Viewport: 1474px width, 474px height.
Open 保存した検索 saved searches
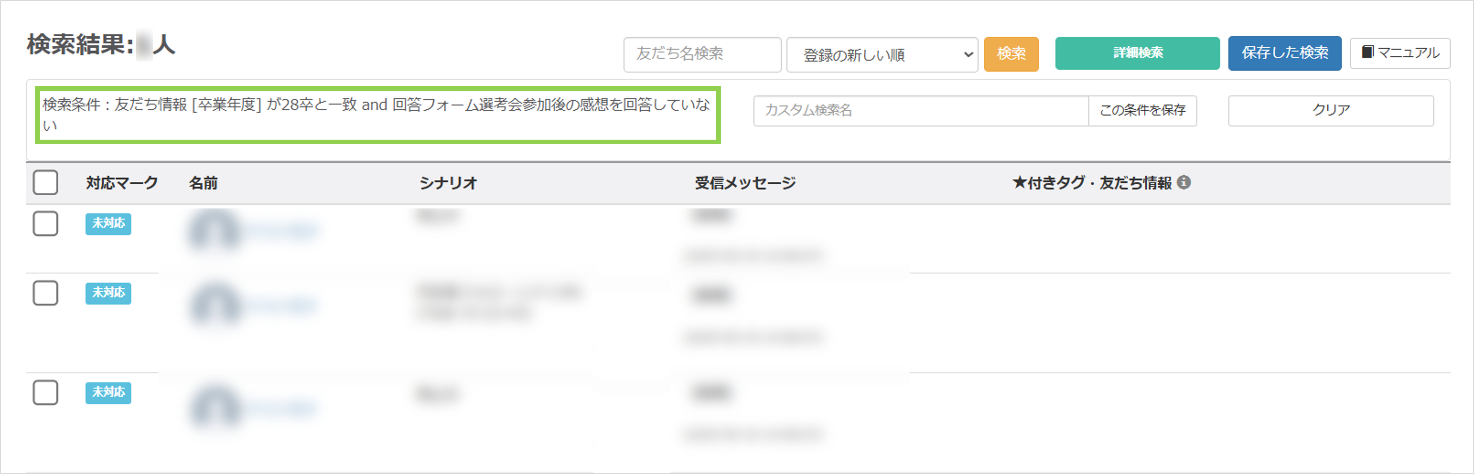pos(1284,53)
